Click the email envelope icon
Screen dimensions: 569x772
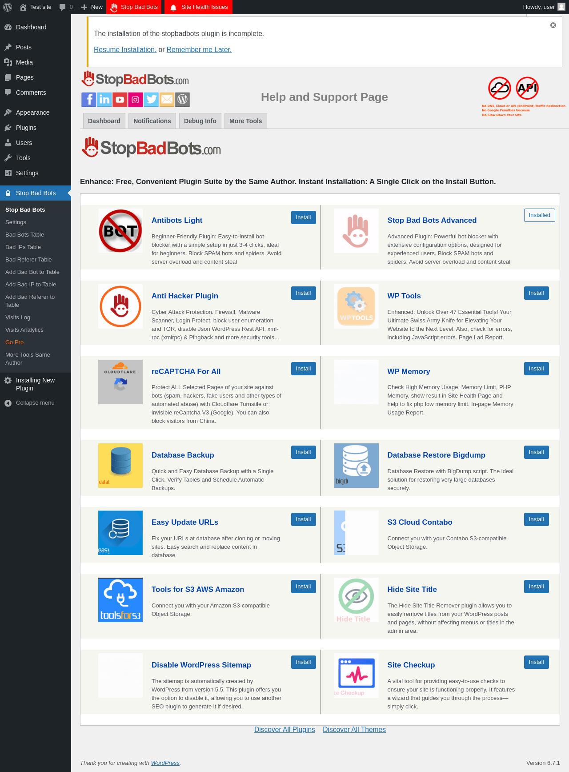pos(167,100)
